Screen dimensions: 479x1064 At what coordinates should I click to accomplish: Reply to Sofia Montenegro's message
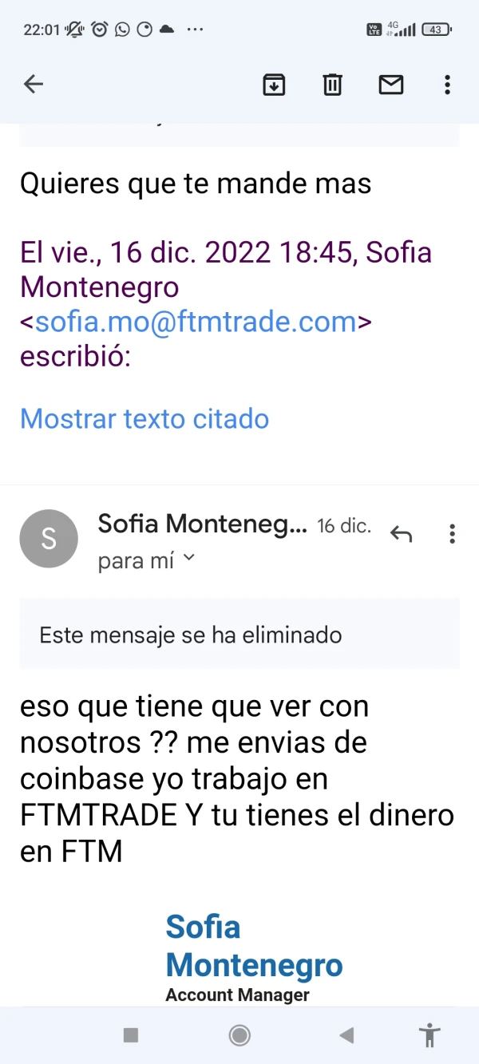point(401,534)
